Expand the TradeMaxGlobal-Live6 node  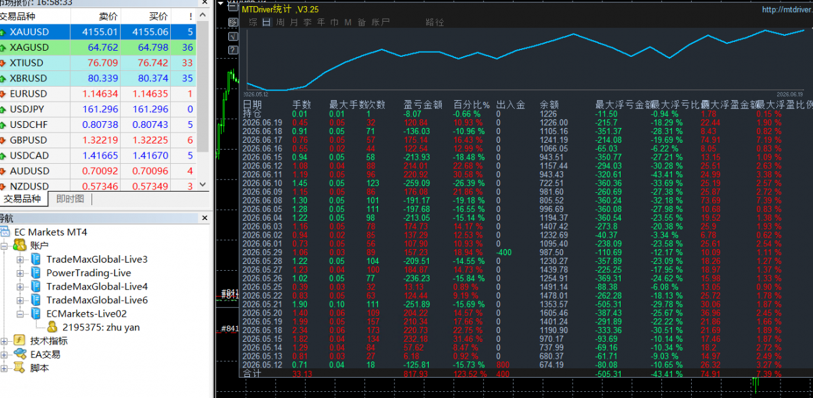click(x=20, y=300)
